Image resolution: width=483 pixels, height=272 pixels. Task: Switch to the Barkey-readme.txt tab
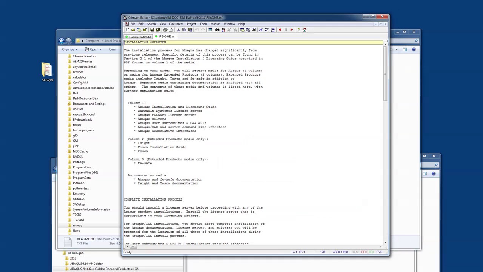point(138,37)
